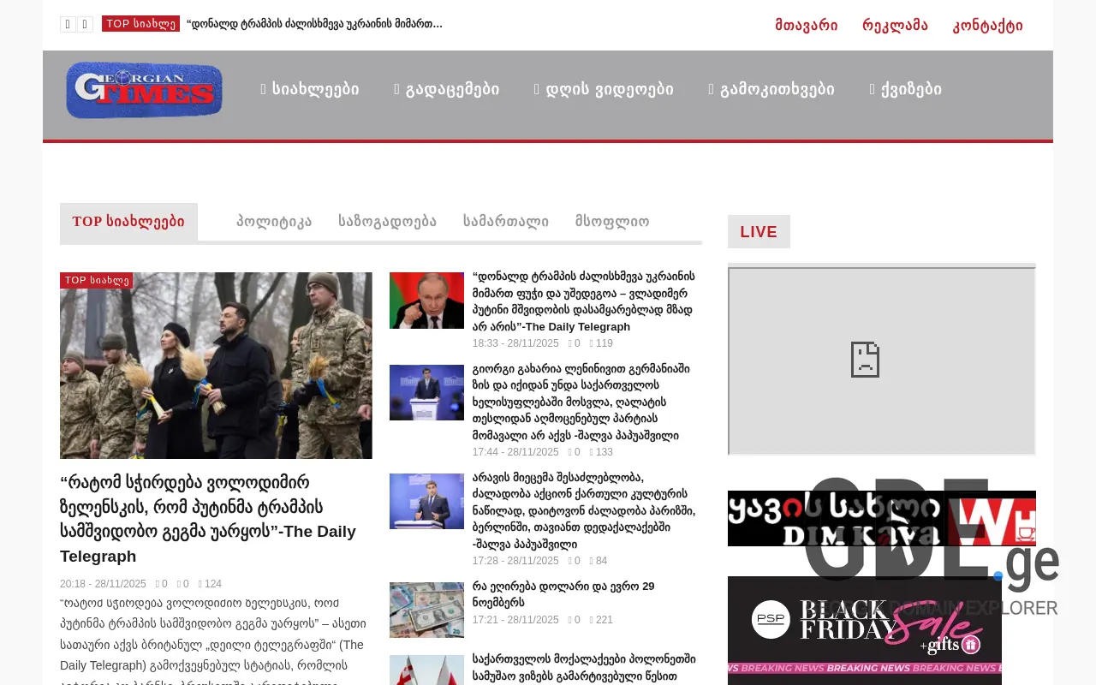Open the მსოფლიო tab

611,221
